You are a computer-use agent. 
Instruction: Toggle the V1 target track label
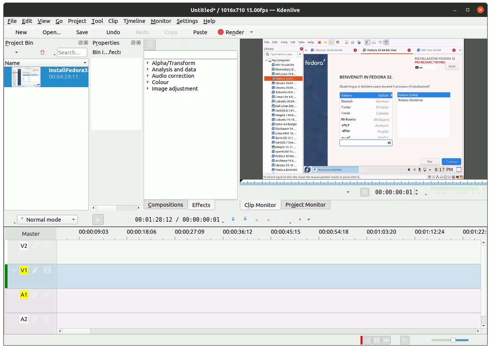pos(24,270)
